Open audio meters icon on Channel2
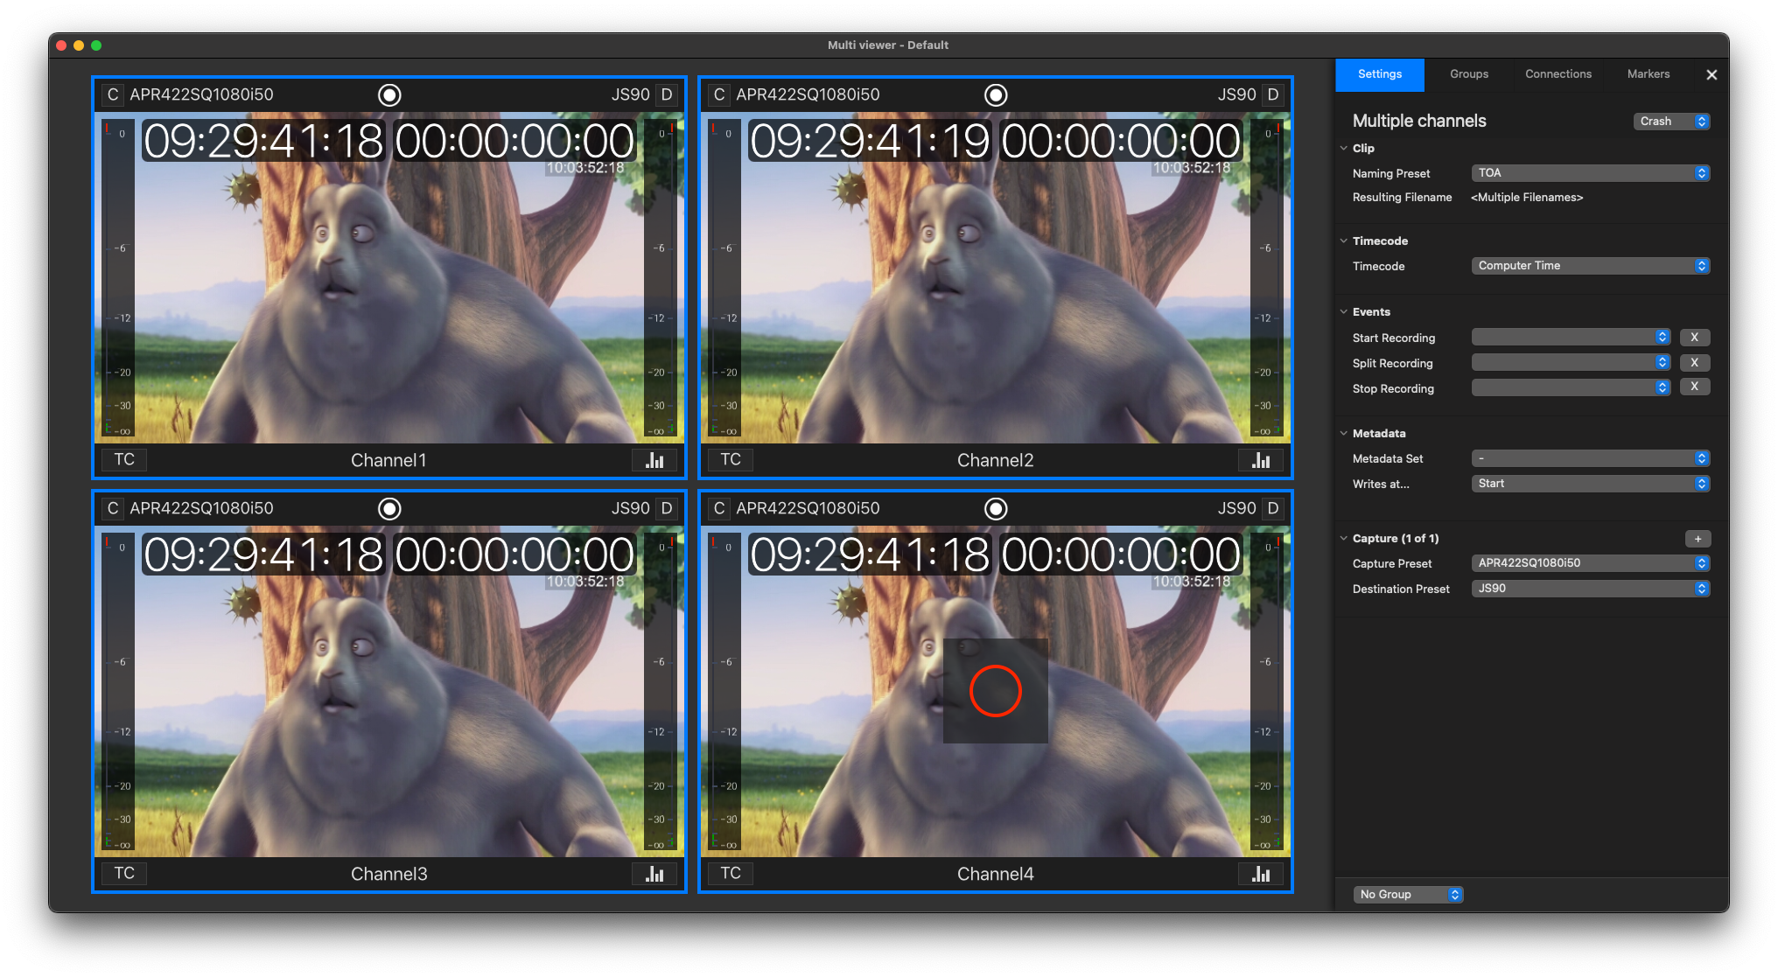 (x=1261, y=460)
